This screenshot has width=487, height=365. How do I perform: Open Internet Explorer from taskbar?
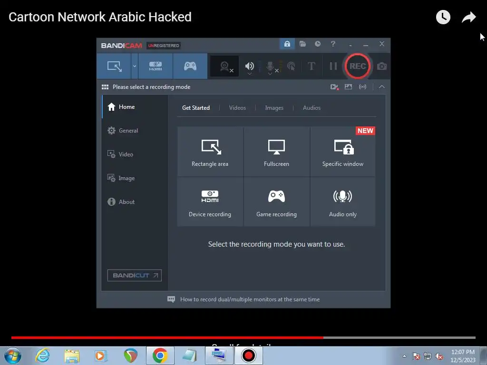(x=42, y=355)
